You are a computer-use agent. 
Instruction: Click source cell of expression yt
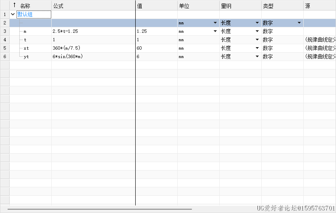click(x=320, y=56)
